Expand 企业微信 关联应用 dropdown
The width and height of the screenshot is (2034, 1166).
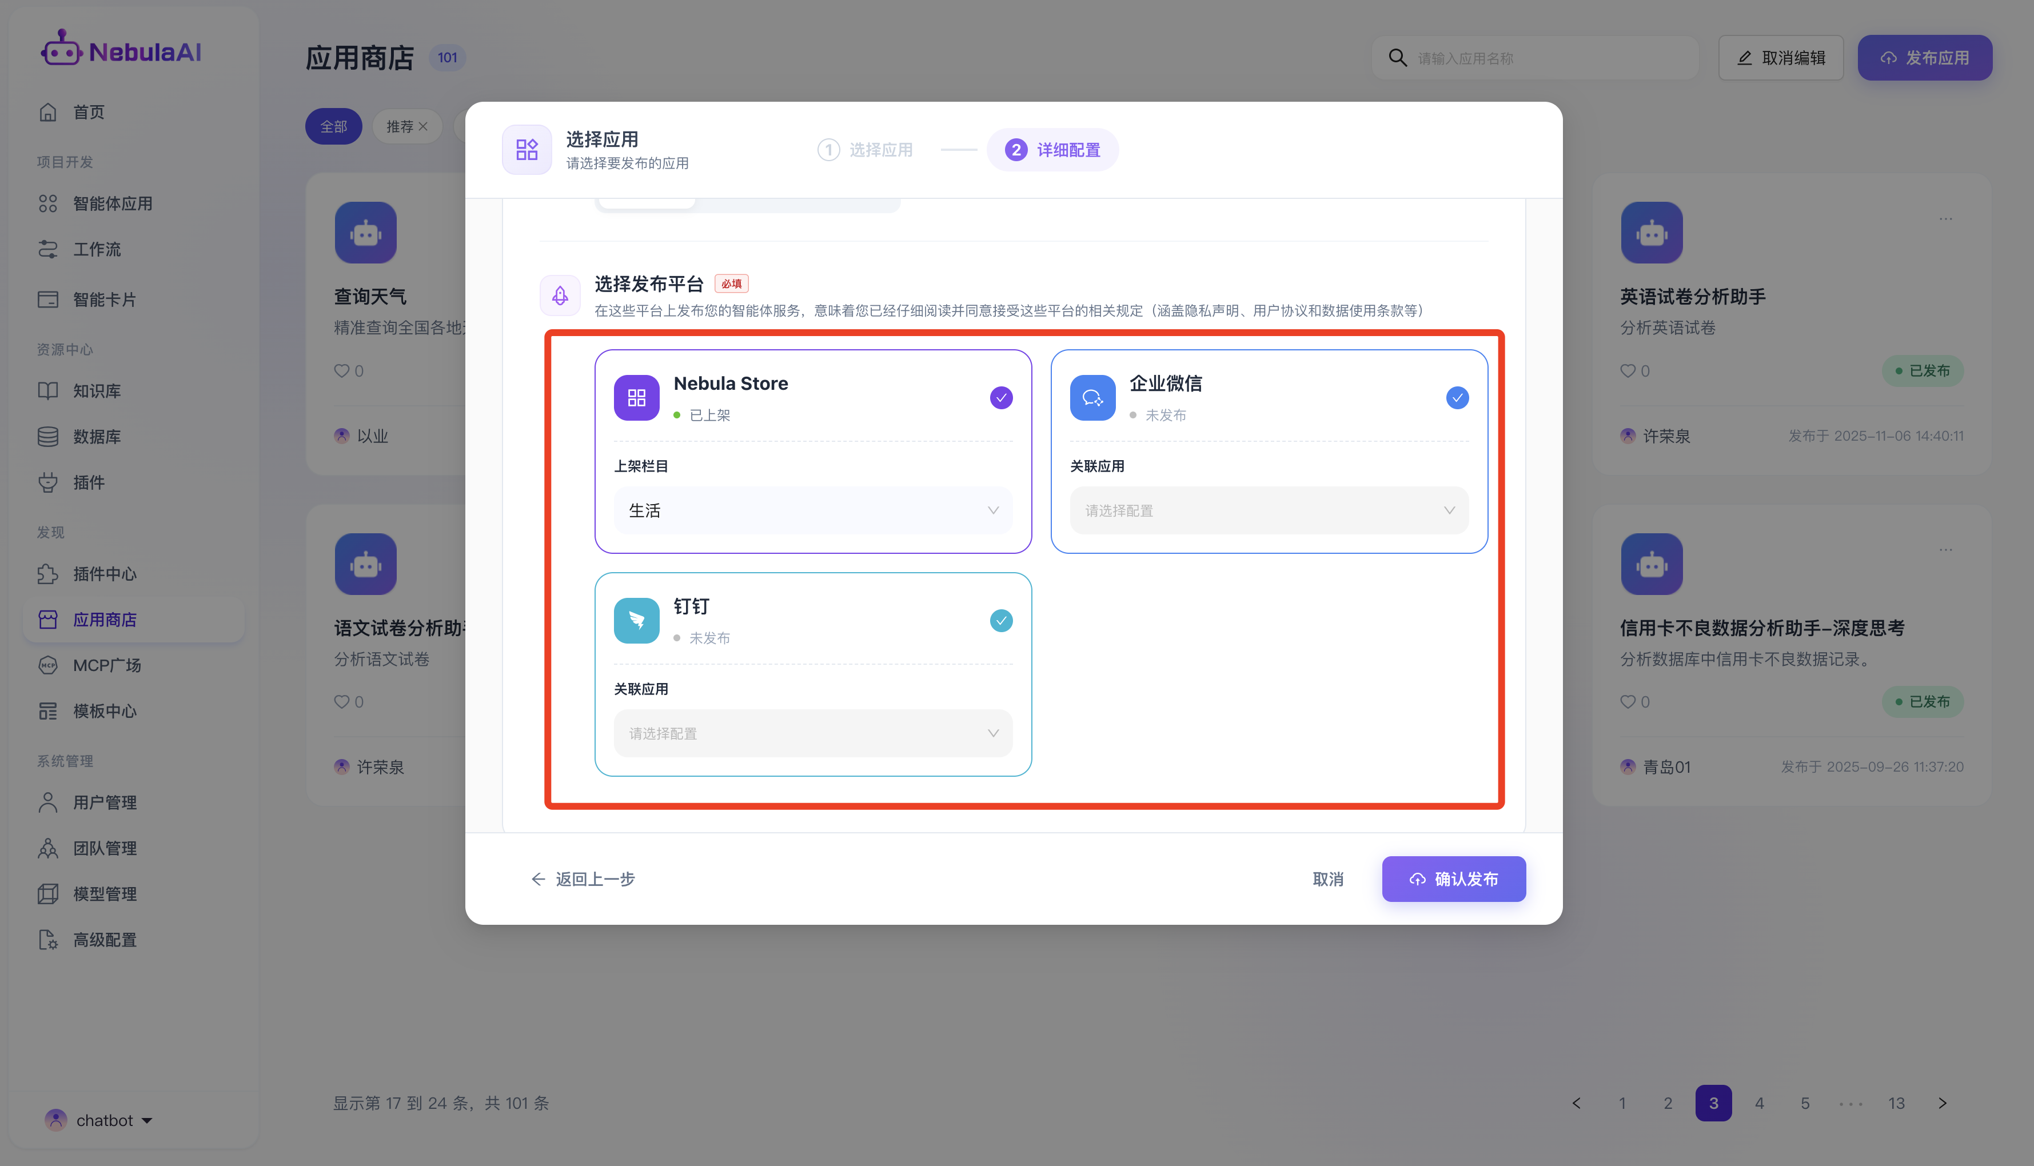1269,511
